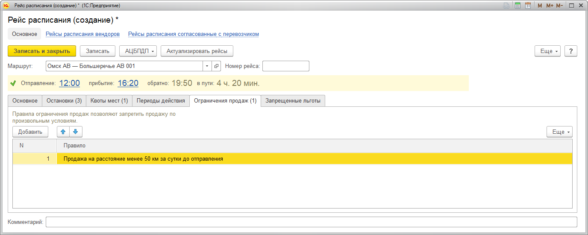The width and height of the screenshot is (588, 235).
Task: Open the Запрещенные льготы tab
Action: (293, 101)
